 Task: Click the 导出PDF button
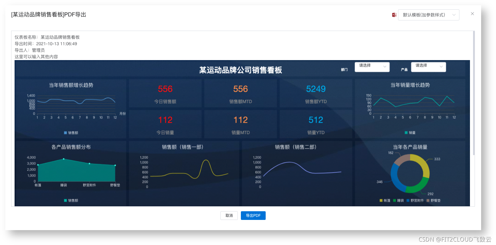pyautogui.click(x=253, y=216)
